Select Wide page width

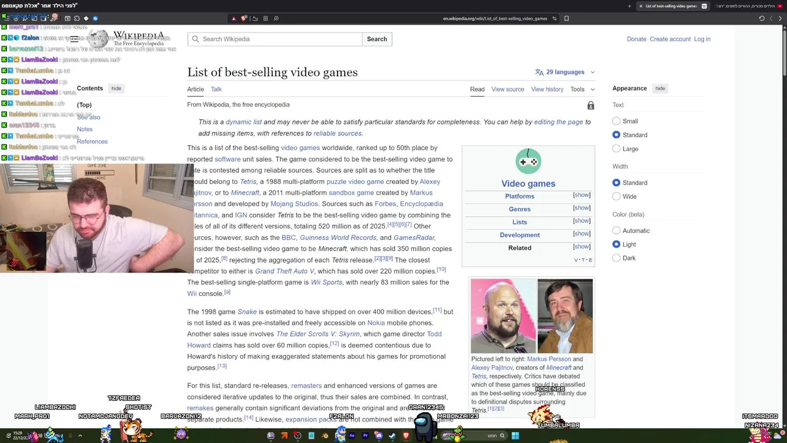pos(616,196)
